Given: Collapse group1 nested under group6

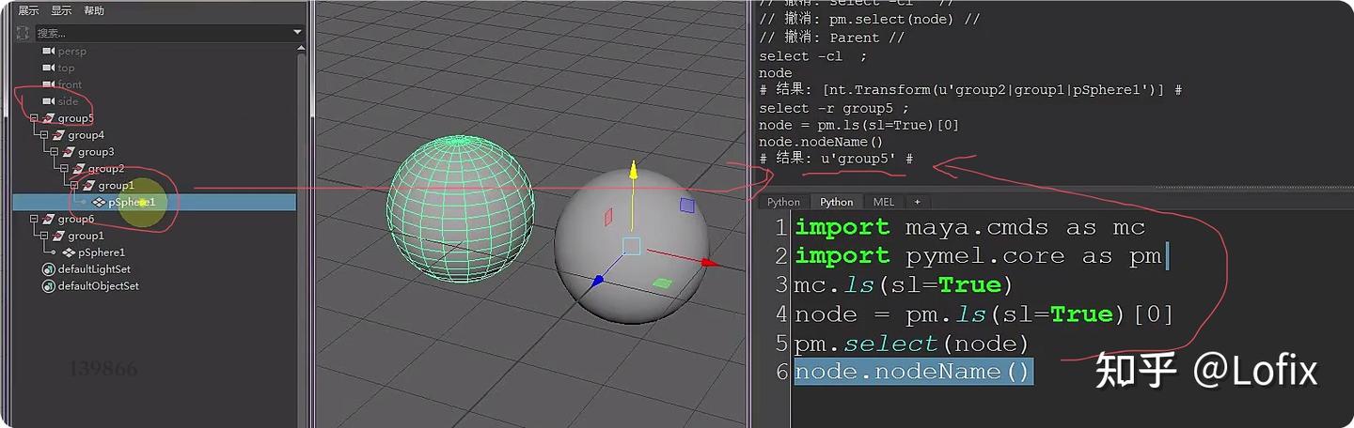Looking at the screenshot, I should coord(44,236).
